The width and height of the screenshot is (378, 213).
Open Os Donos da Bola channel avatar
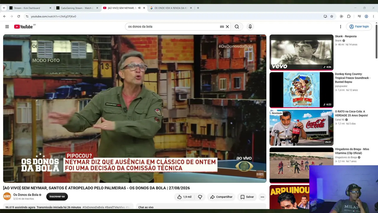coord(7,196)
